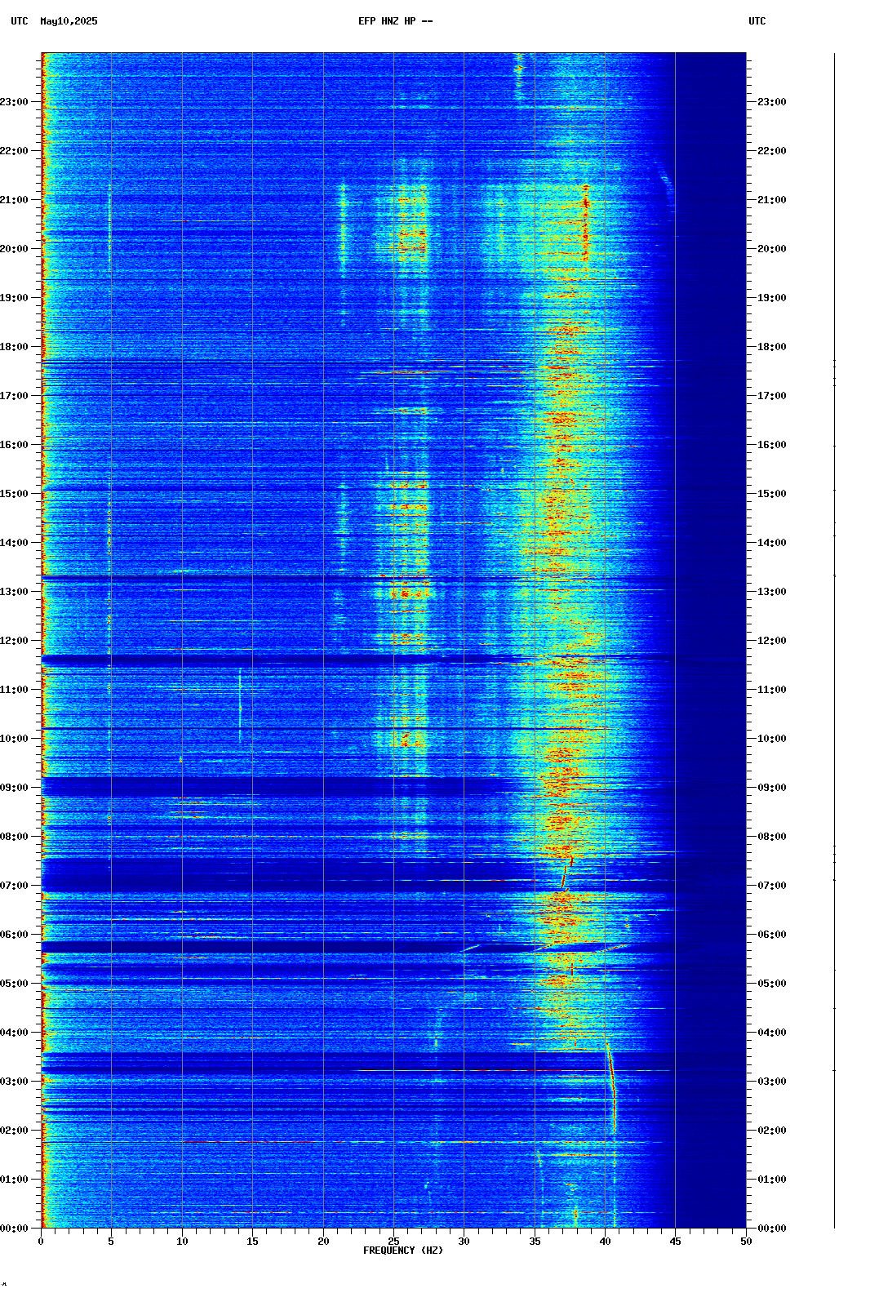This screenshot has height=1293, width=870.
Task: Click the right-axis time label "03:00"
Action: 772,1082
